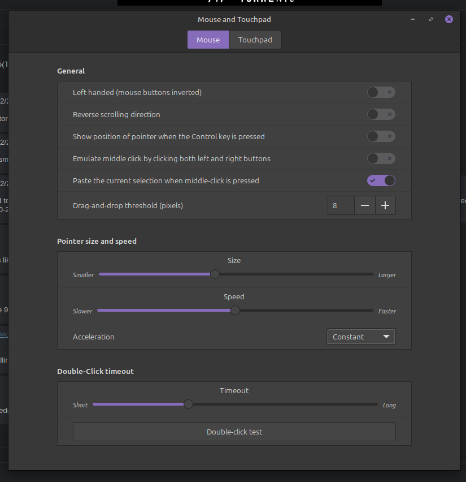Enable Reverse scrolling direction switch

coord(381,114)
